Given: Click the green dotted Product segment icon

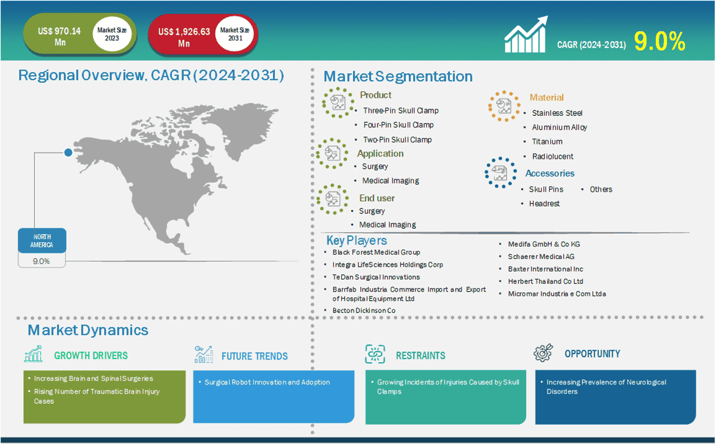Looking at the screenshot, I should 338,103.
